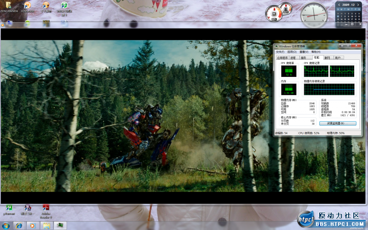This screenshot has height=230, width=368.
Task: Click the first CPU usage history graph
Action: pos(316,71)
